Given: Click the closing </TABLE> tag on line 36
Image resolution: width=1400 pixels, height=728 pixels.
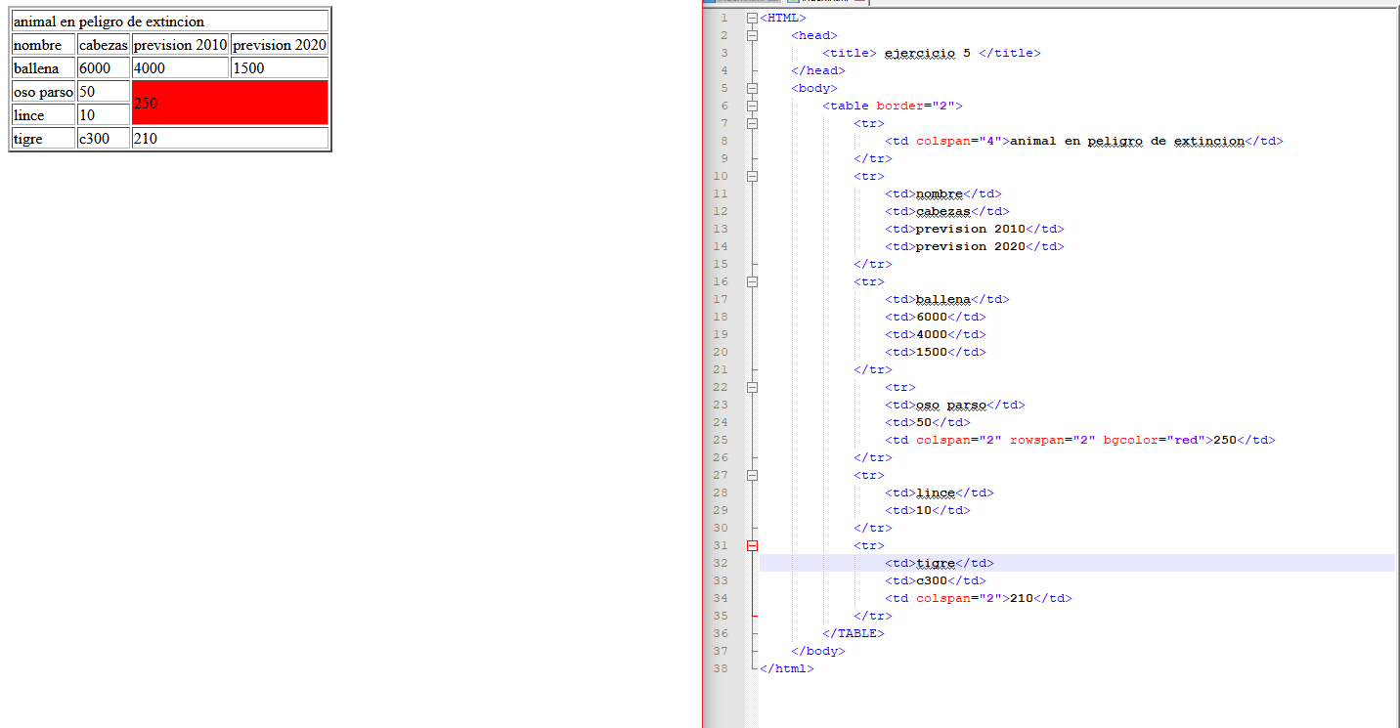Looking at the screenshot, I should tap(853, 633).
